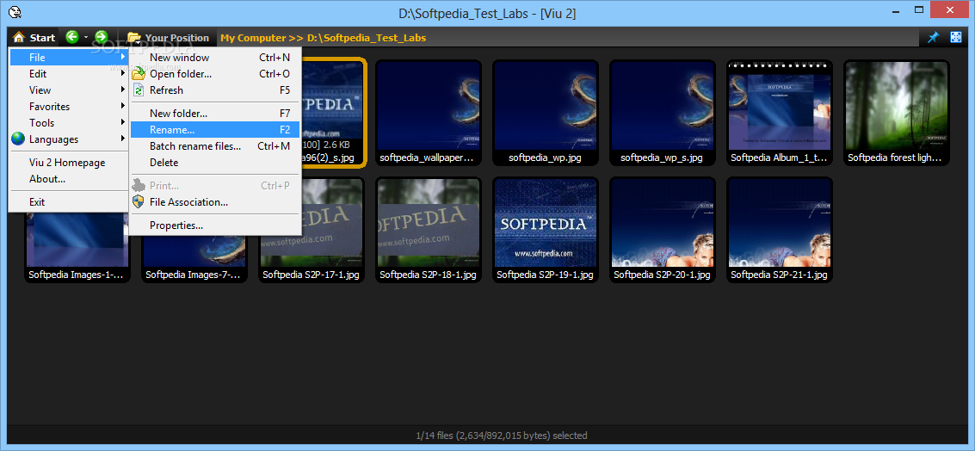Select Softpedia S2P-21-1.jpg thumbnail

(x=779, y=230)
